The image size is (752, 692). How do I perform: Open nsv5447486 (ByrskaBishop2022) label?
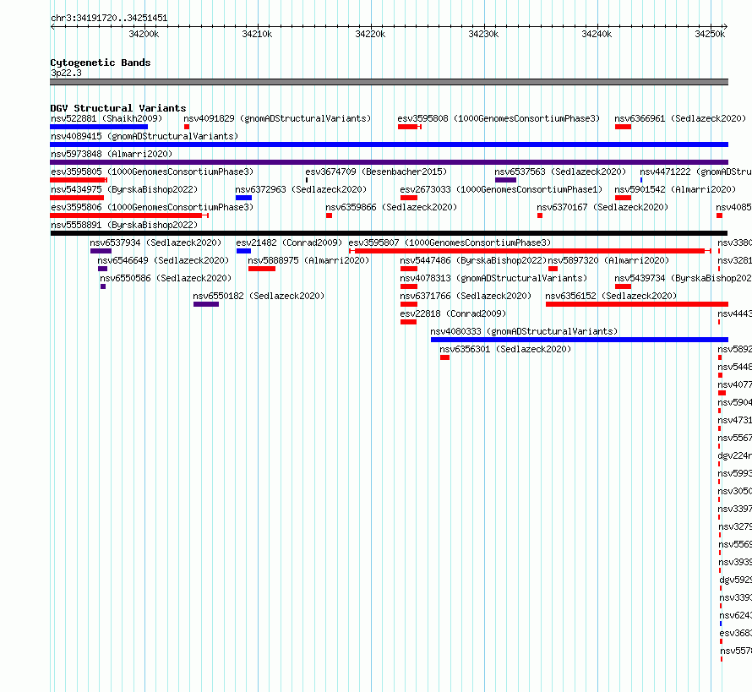pos(473,260)
